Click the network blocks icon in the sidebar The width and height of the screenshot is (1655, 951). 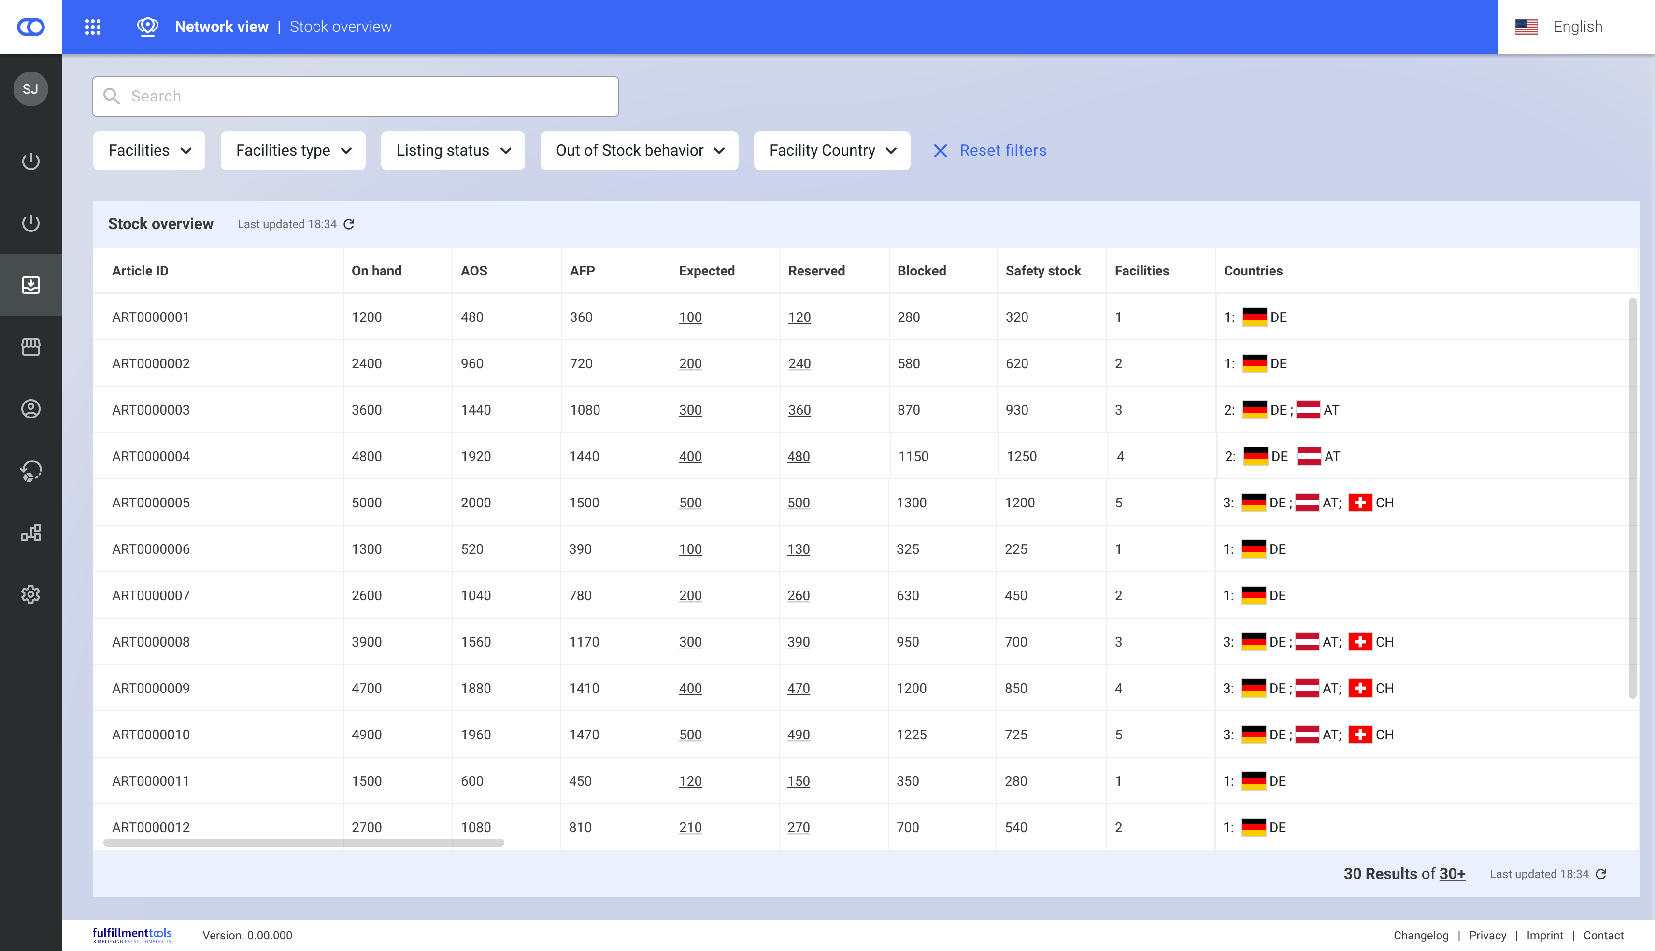tap(31, 533)
